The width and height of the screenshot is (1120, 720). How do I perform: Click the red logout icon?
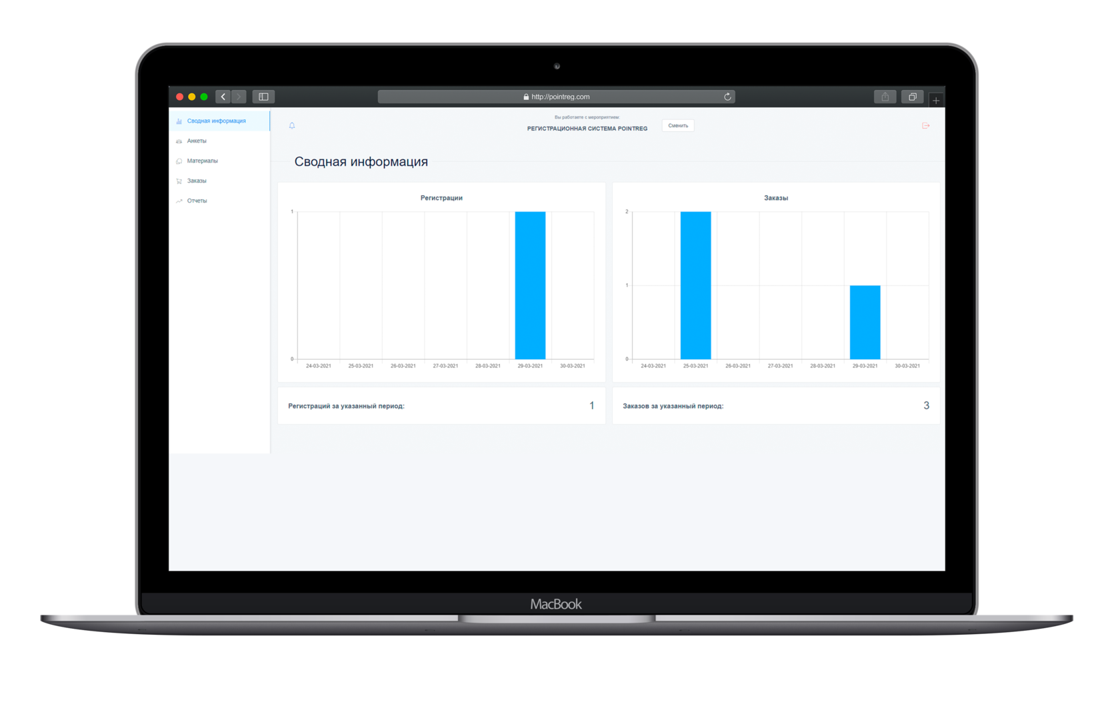(926, 125)
